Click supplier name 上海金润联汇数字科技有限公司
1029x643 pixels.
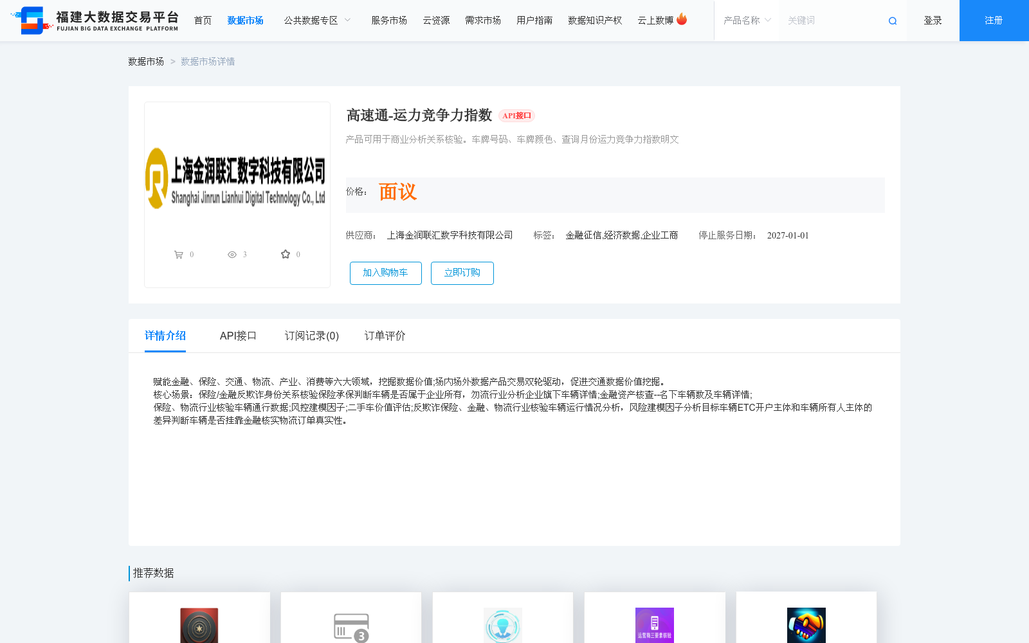coord(450,235)
